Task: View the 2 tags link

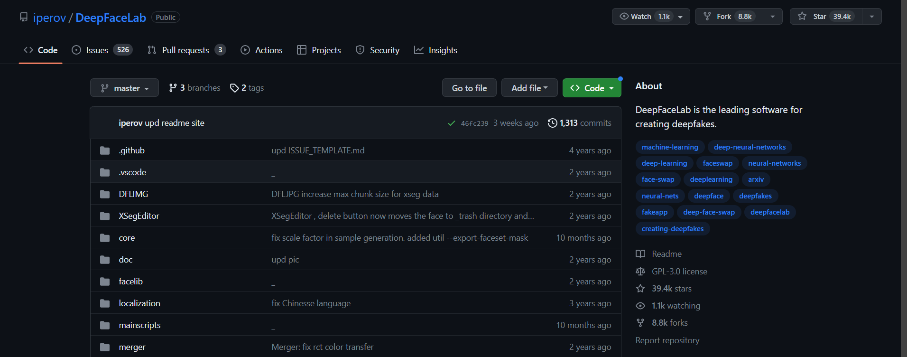Action: (x=247, y=88)
